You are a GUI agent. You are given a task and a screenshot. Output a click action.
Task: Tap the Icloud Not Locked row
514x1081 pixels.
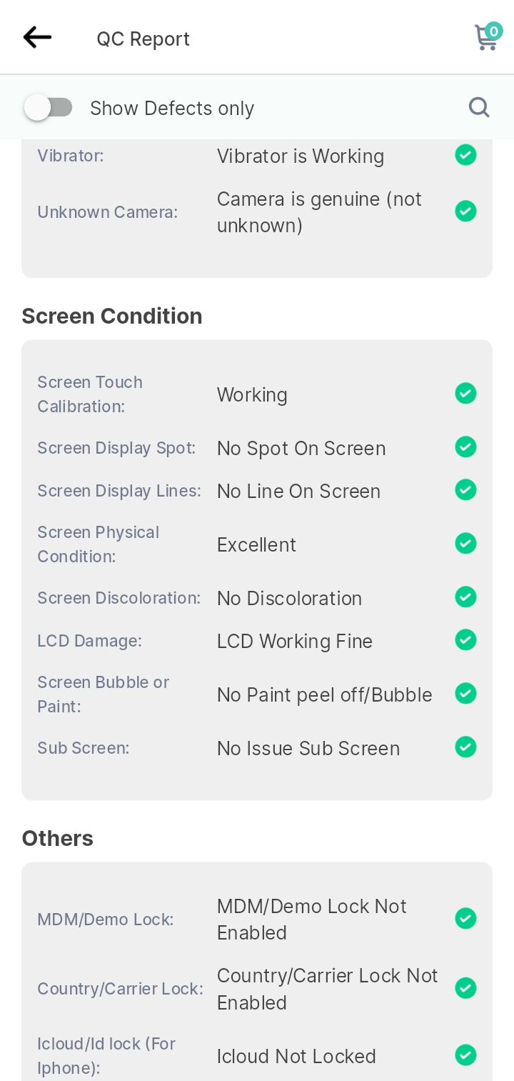pyautogui.click(x=257, y=1056)
